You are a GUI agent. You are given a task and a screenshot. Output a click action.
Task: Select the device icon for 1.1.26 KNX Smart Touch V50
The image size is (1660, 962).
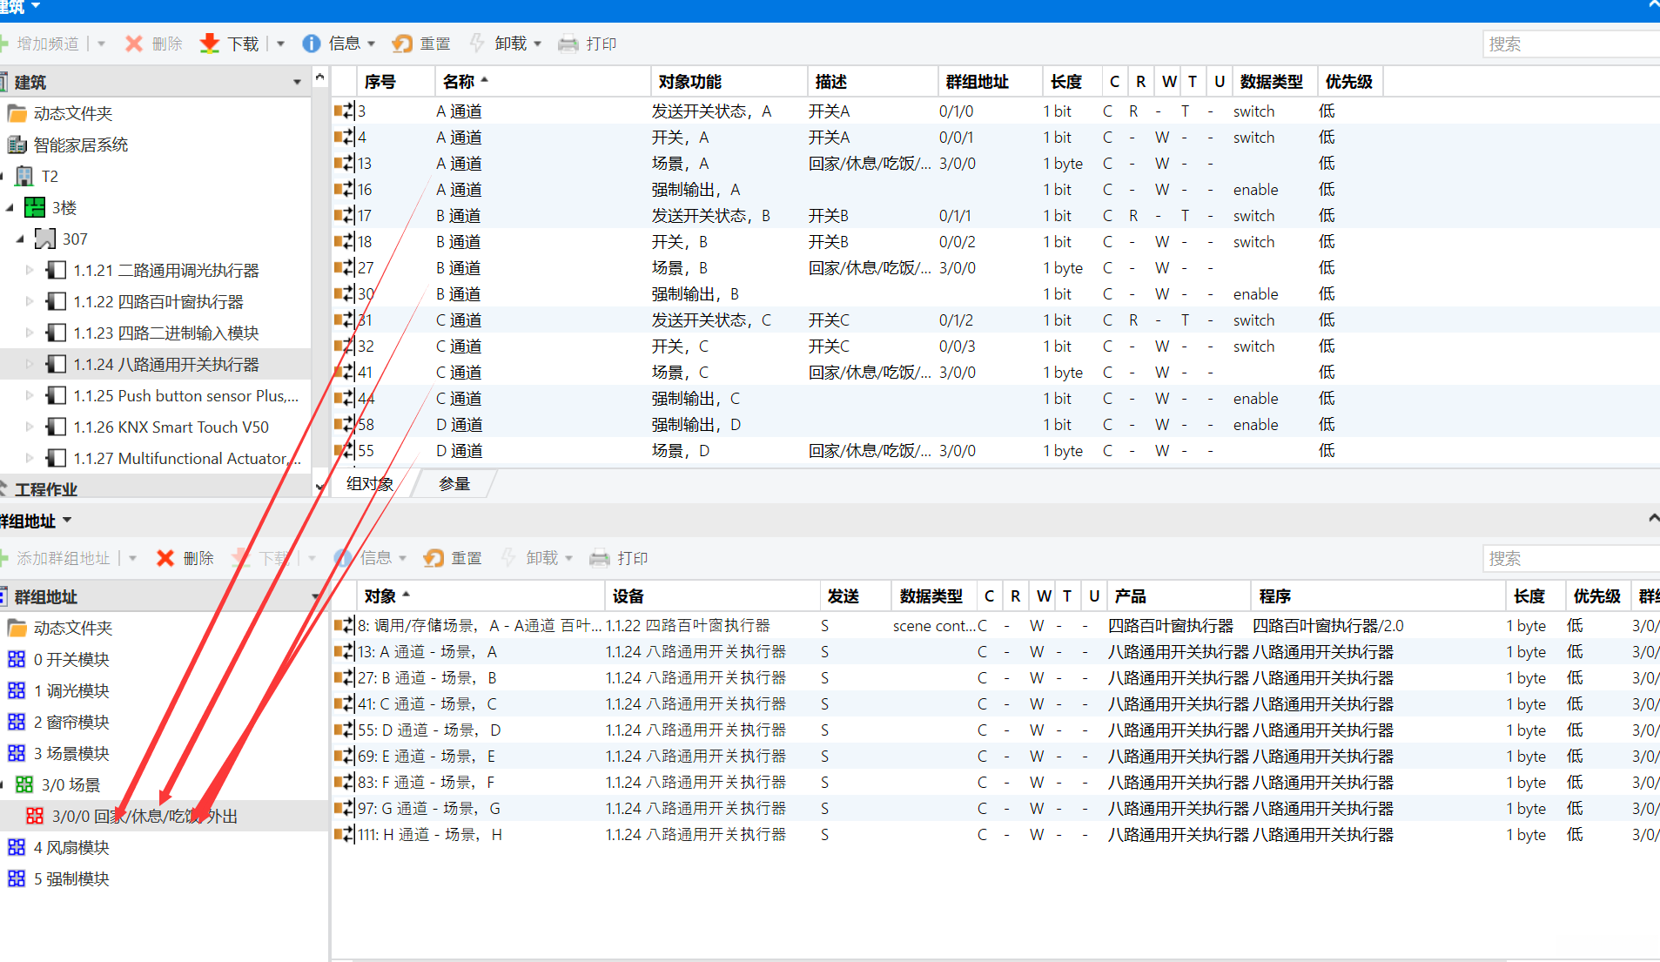click(x=56, y=427)
